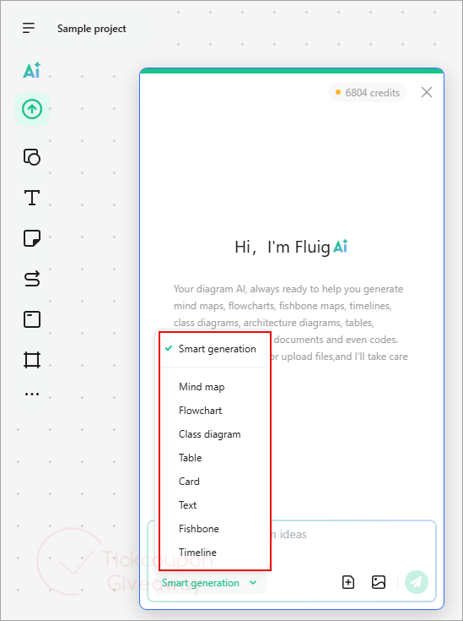
Task: Select the Sticky note tool
Action: point(32,238)
